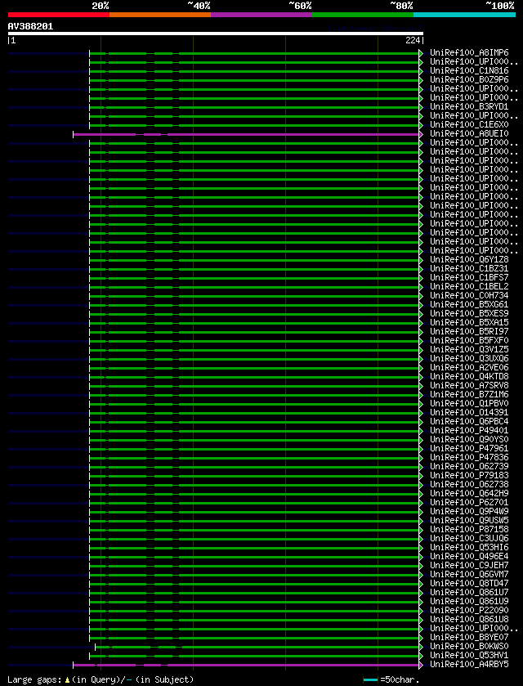Click the green ~80% identity legend bar

(x=363, y=15)
